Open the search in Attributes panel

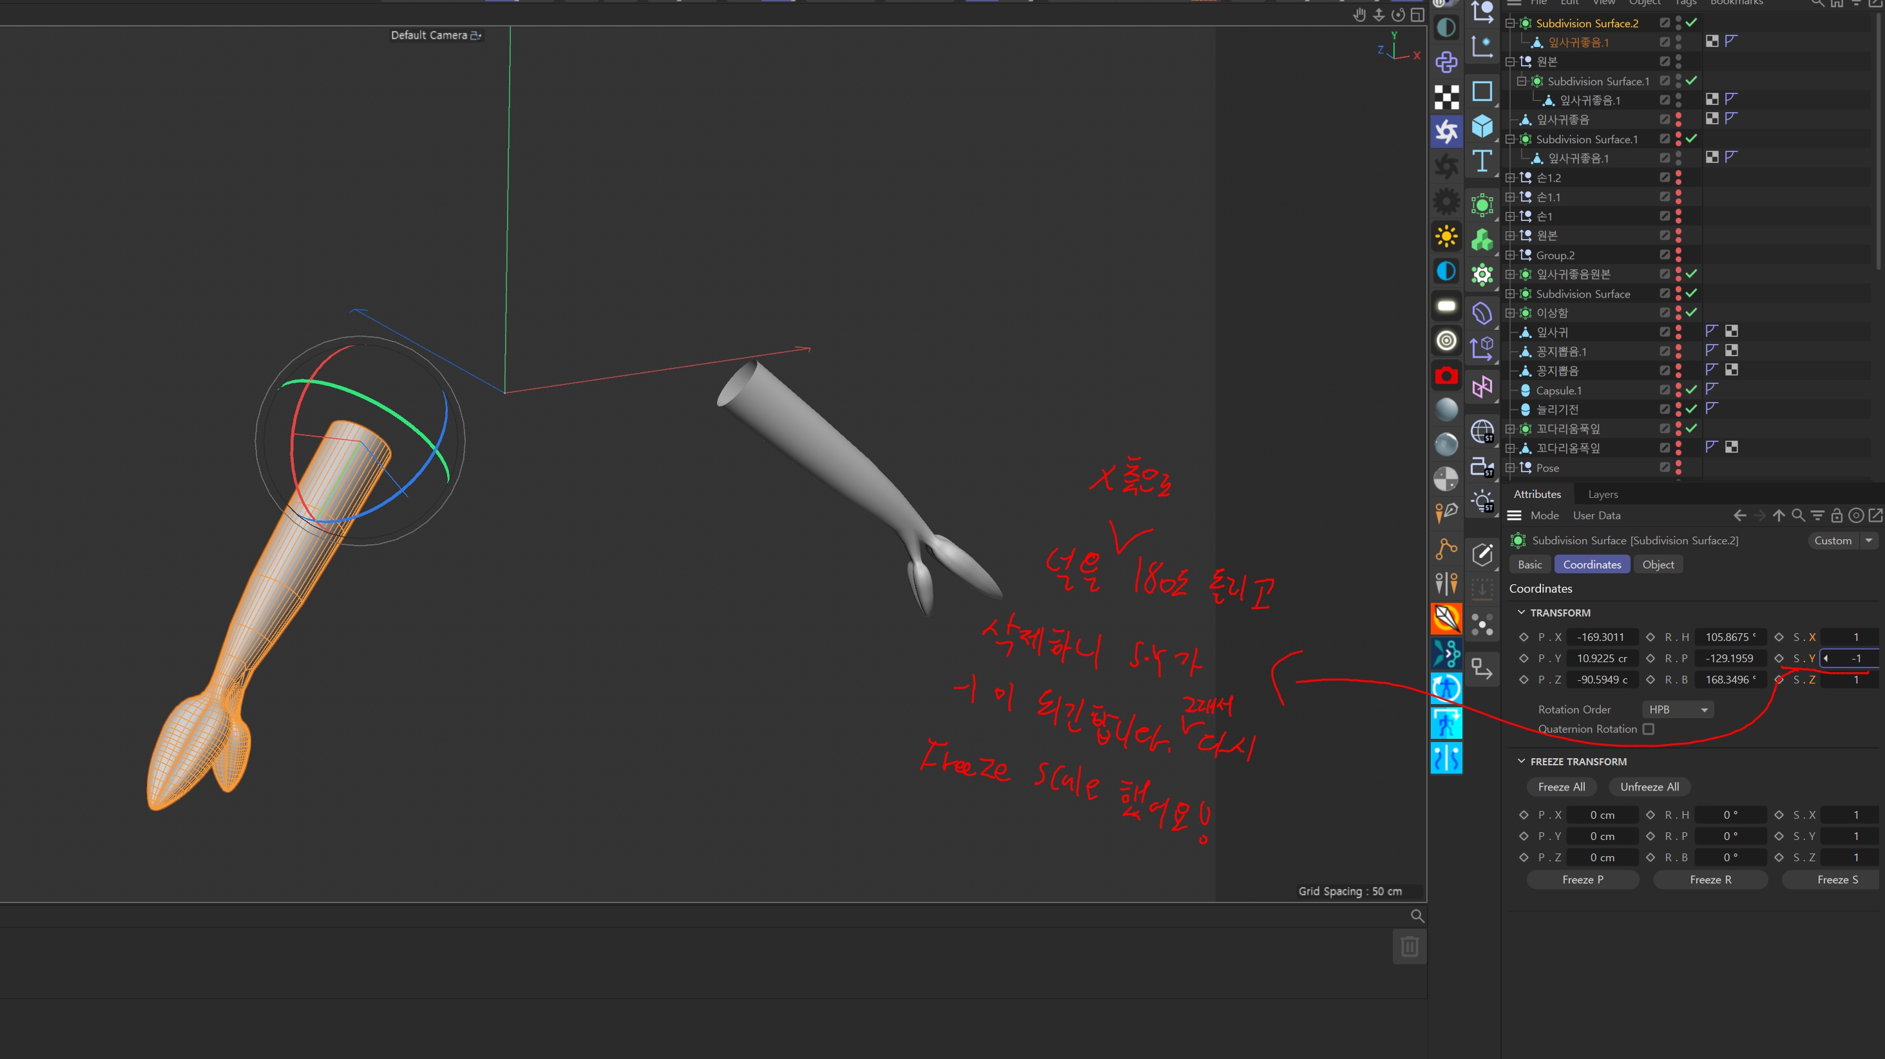pos(1798,515)
